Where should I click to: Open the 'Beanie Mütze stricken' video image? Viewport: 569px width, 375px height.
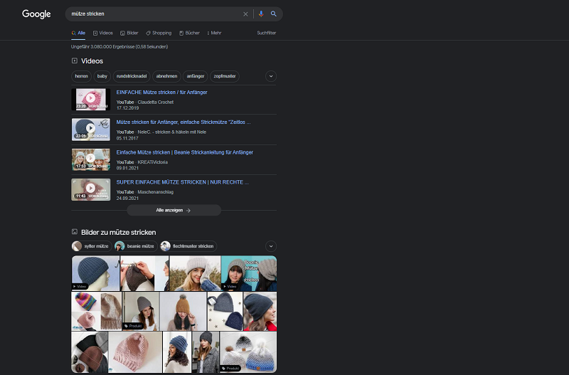[249, 273]
